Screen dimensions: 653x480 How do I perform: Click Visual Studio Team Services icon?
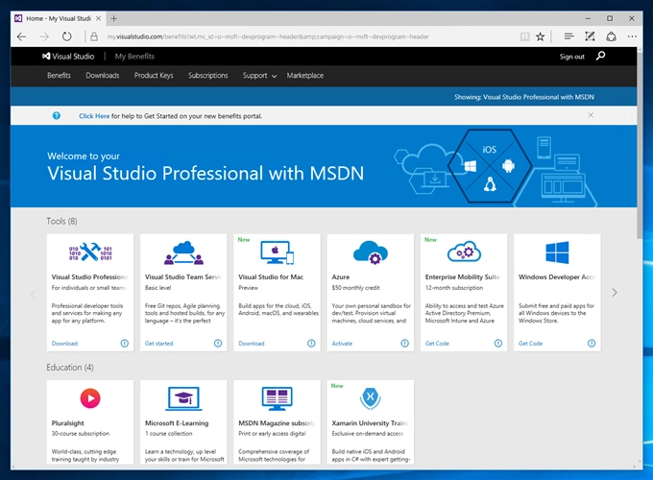click(x=183, y=252)
